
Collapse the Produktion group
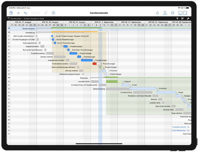[x=9, y=78]
